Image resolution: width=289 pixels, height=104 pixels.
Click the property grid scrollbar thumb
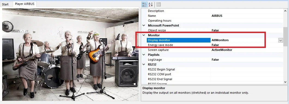click(285, 37)
